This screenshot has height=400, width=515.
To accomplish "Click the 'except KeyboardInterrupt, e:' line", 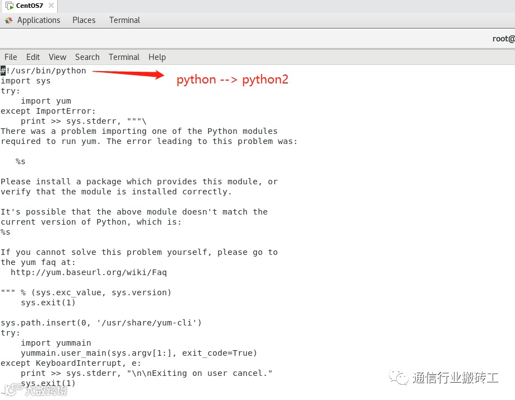I will point(71,363).
